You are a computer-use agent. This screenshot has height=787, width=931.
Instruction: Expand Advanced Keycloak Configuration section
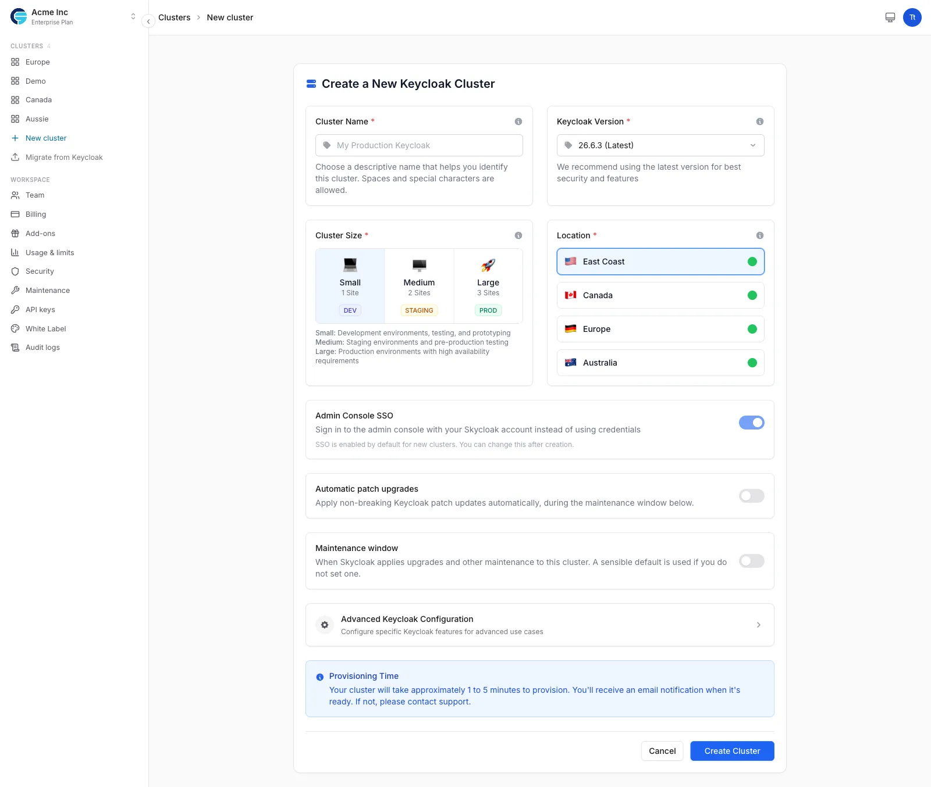[x=540, y=625]
